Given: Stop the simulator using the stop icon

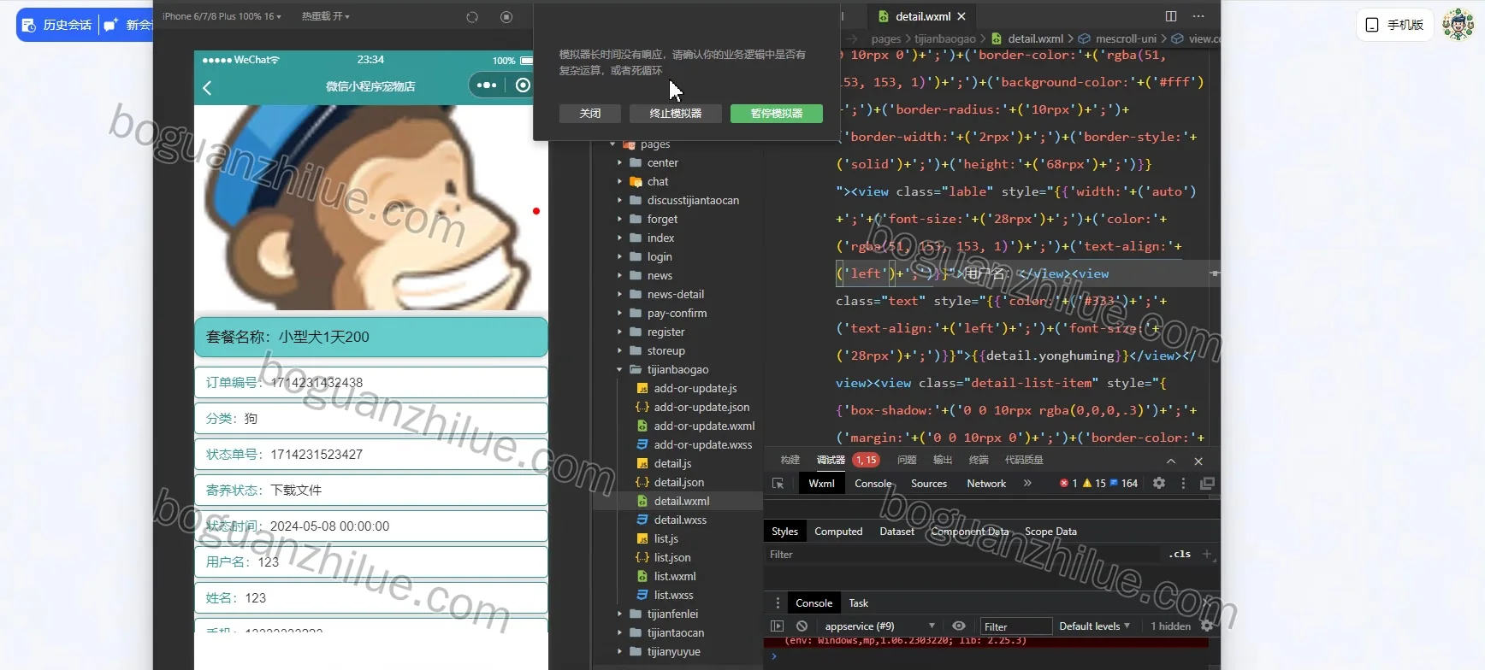Looking at the screenshot, I should 506,17.
